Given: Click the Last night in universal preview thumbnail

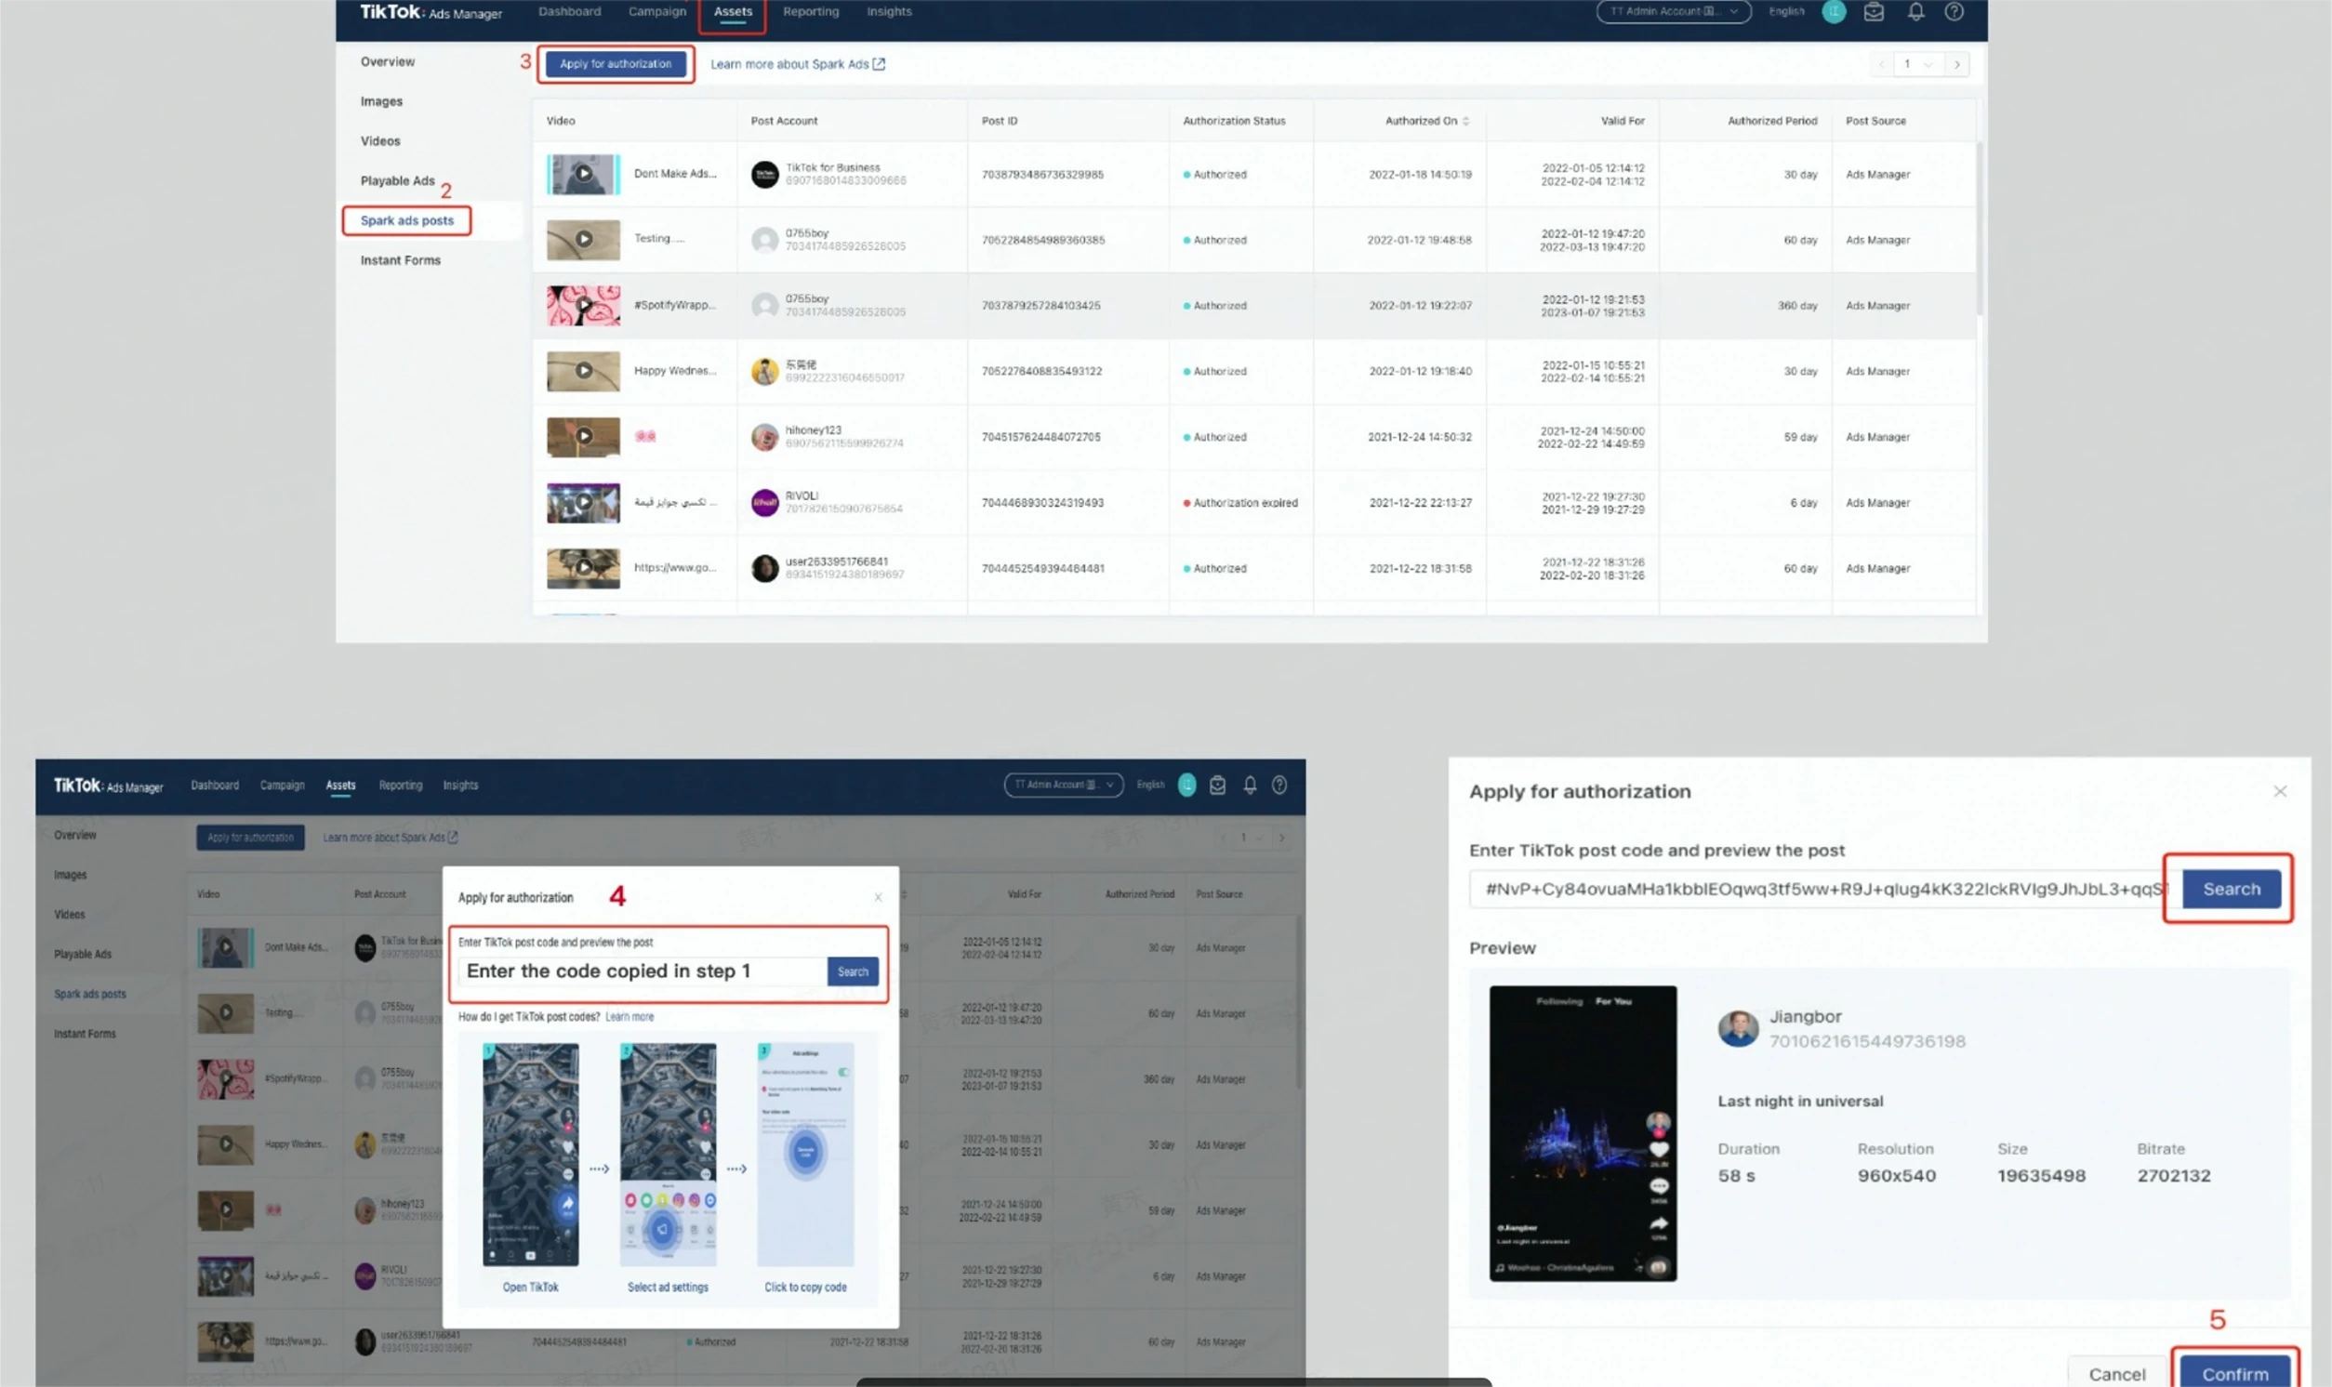Looking at the screenshot, I should [1582, 1133].
